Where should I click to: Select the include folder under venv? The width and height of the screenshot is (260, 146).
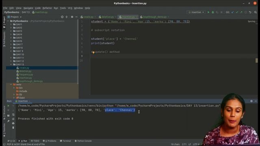[23, 91]
